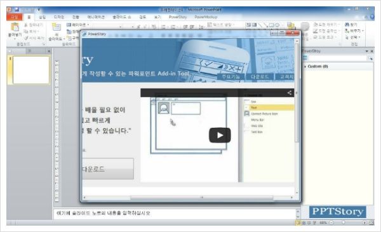The image size is (381, 232).
Task: Click the Cut command in clipboard group
Action: click(34, 25)
